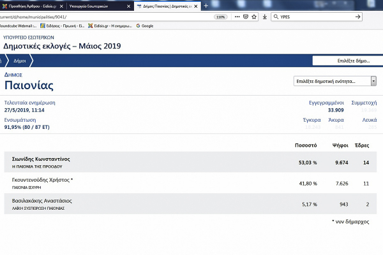383x255 pixels.
Task: Click the dropdown arrow of δημοτική ενότητα
Action: [373, 81]
